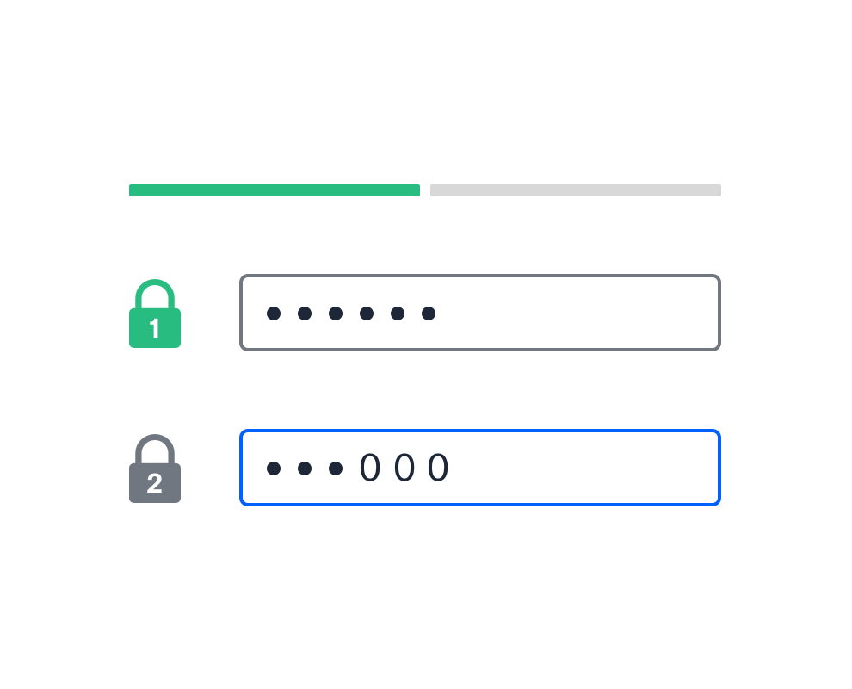852x689 pixels.
Task: Click the empty right side of the first password field
Action: click(x=582, y=313)
